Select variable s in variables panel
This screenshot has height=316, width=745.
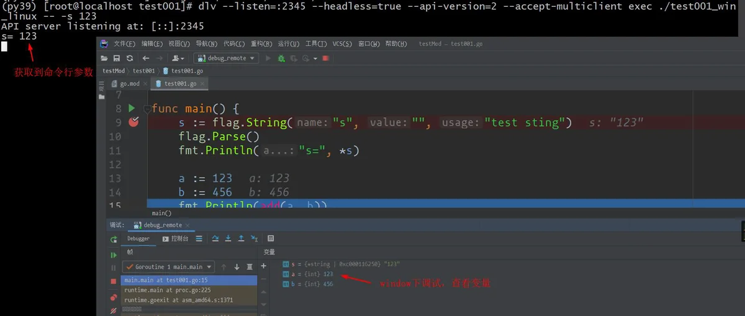coord(341,264)
